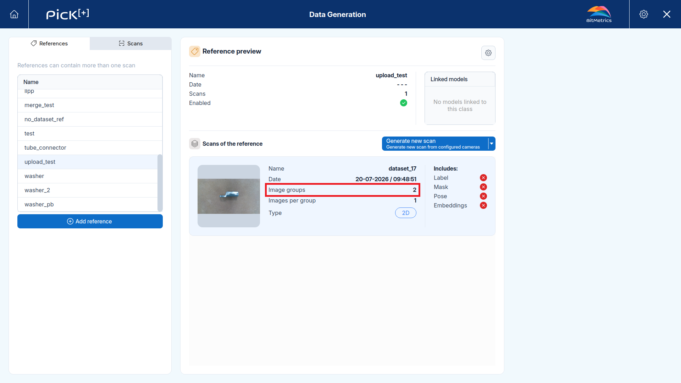Click the BitMetrics logo

coord(599,14)
